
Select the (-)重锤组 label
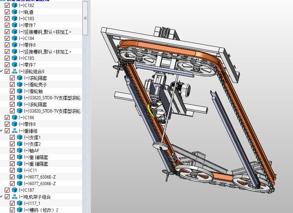pyautogui.click(x=28, y=131)
